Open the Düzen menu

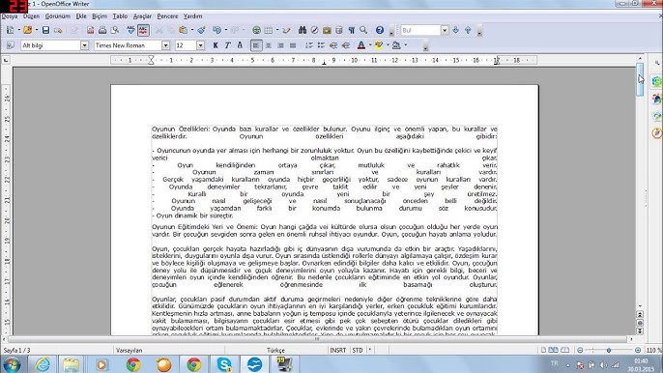(x=31, y=16)
